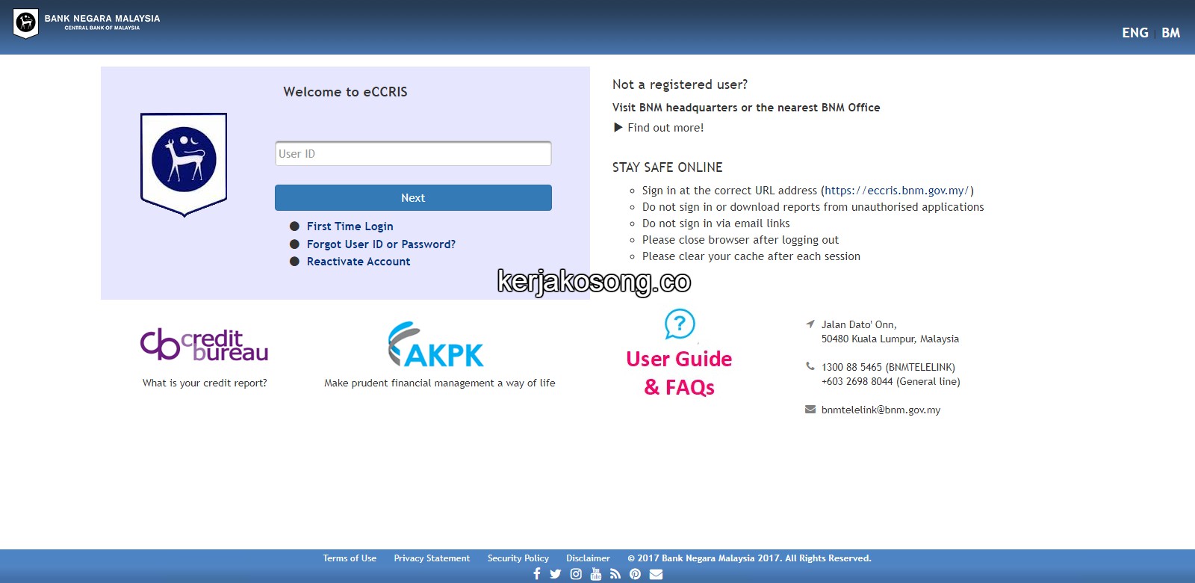The image size is (1195, 583).
Task: Click the phone icon beside BNMTELELINK number
Action: (x=810, y=366)
